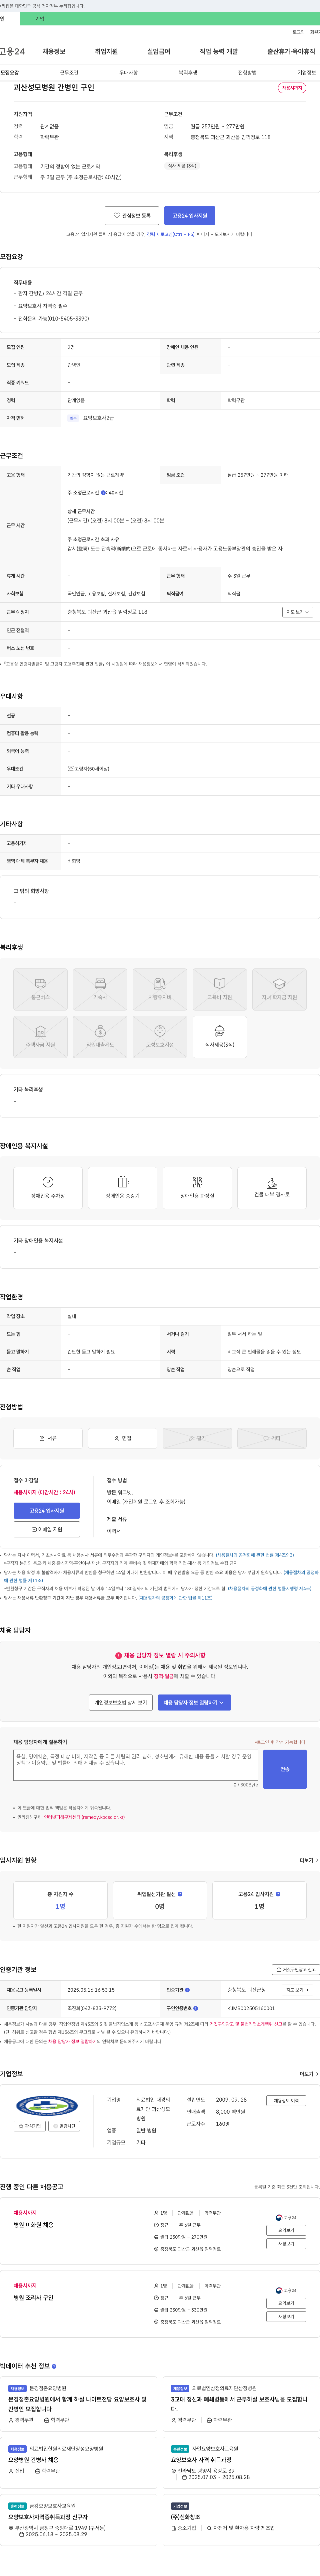Toggle 관심기업 star button
This screenshot has height=2576, width=320.
point(30,2126)
